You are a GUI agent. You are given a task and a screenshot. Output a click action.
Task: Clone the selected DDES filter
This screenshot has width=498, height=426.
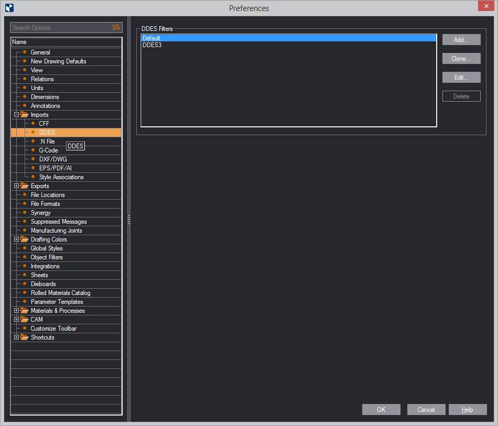pyautogui.click(x=461, y=58)
